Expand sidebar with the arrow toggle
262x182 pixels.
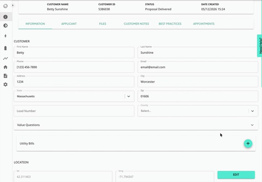pos(13,5)
